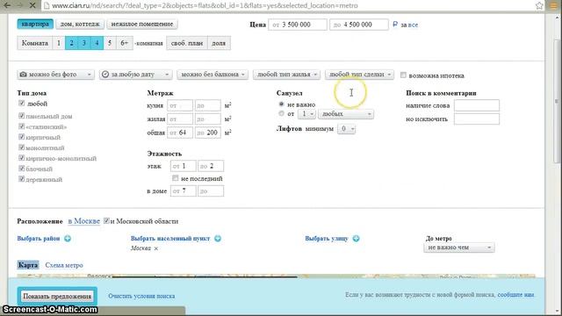This screenshot has height=316, width=562.
Task: Select не важно bathroom radio button
Action: 281,104
